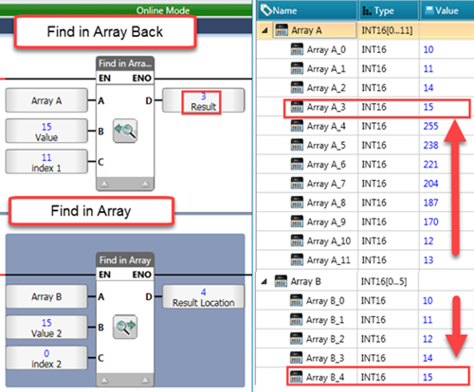Click the index 1 input operand
474x392 pixels.
pos(46,162)
